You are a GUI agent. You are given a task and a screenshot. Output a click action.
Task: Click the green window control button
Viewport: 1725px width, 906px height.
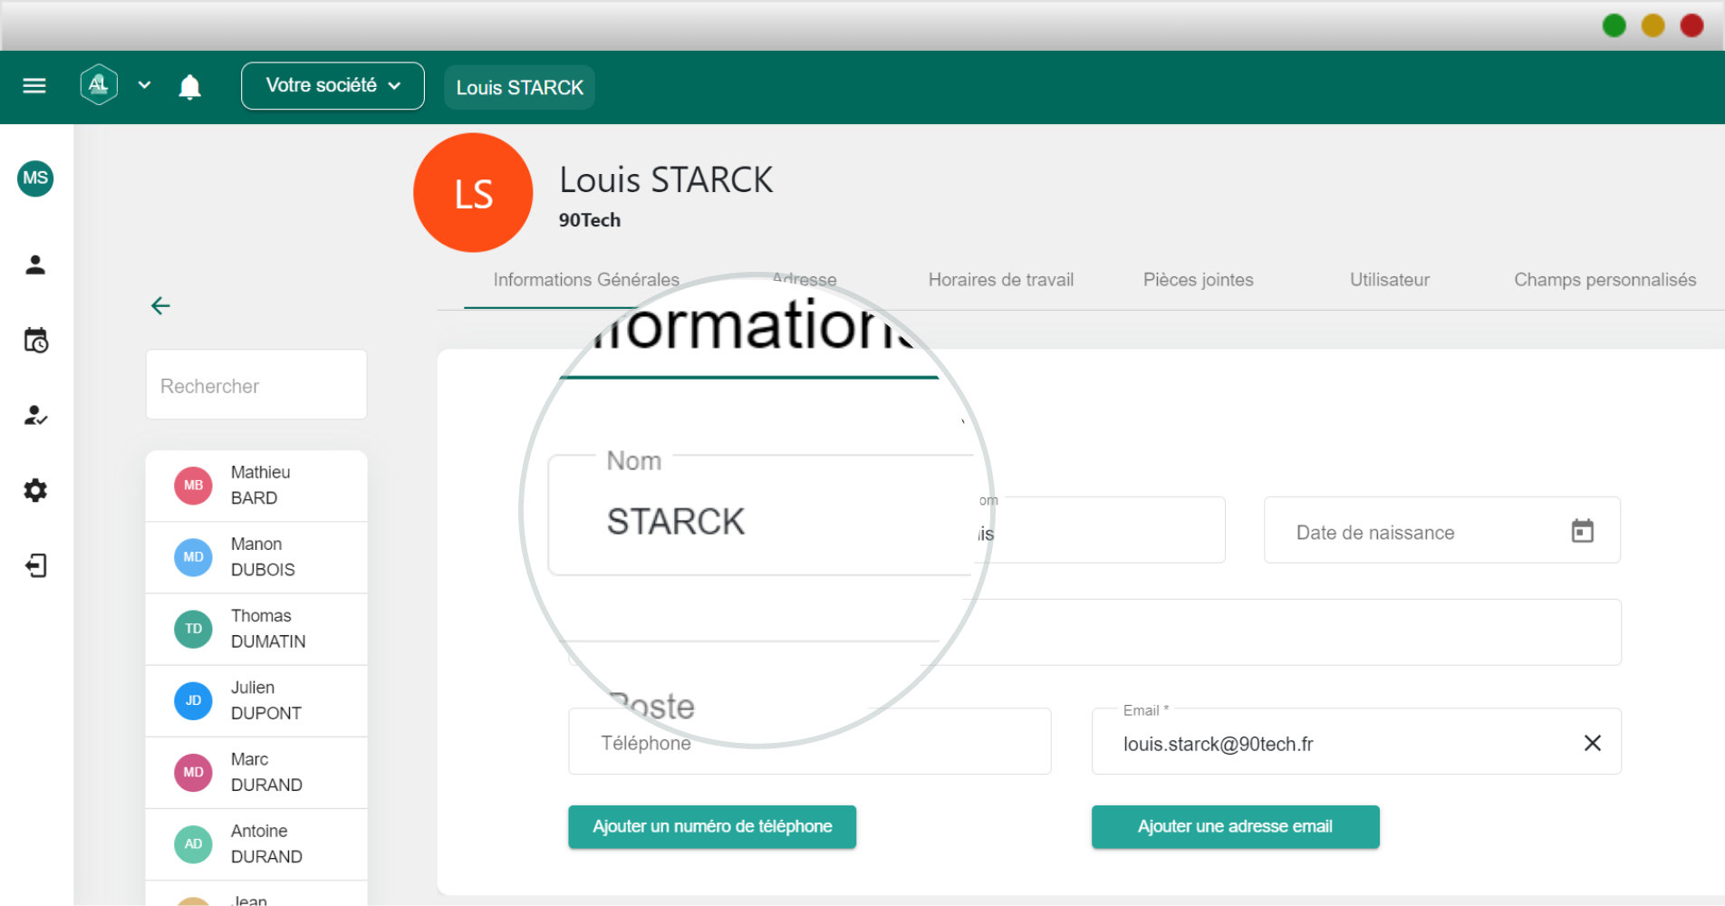[1614, 25]
